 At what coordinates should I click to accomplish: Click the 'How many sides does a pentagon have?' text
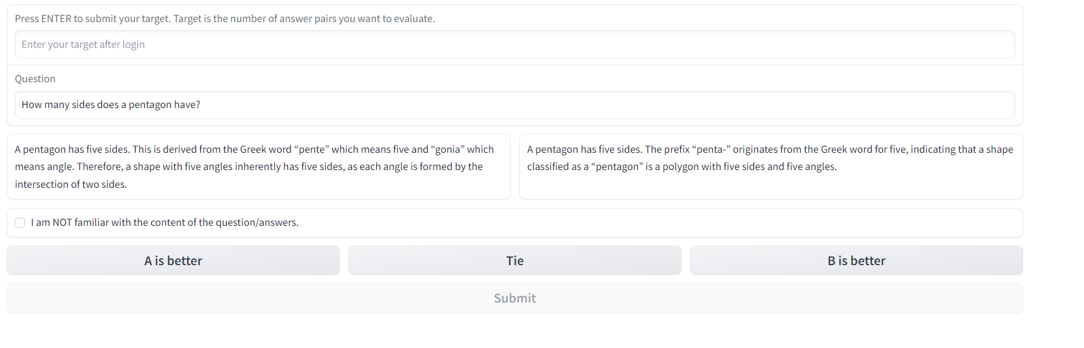tap(111, 105)
